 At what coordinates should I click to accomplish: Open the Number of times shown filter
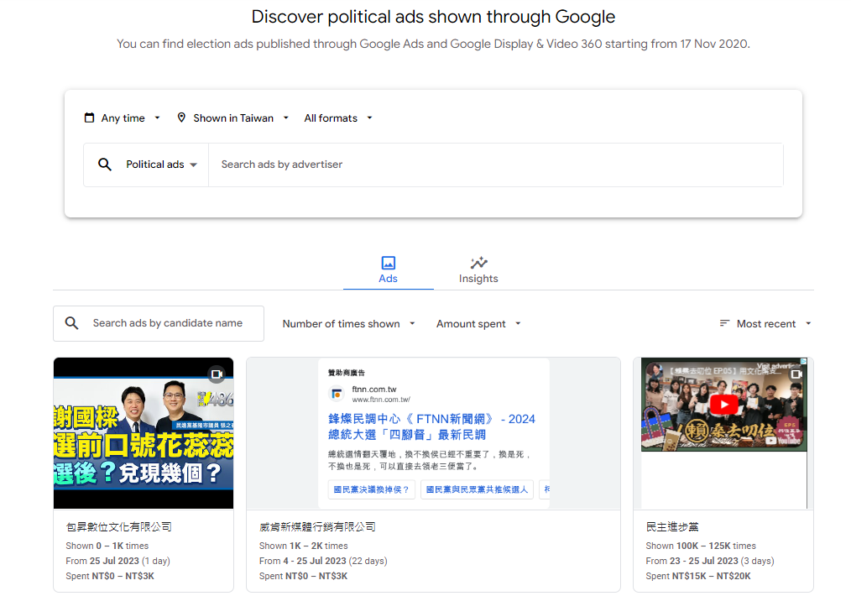click(348, 323)
